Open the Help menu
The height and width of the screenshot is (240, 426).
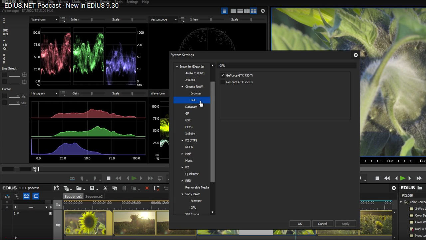click(x=146, y=2)
